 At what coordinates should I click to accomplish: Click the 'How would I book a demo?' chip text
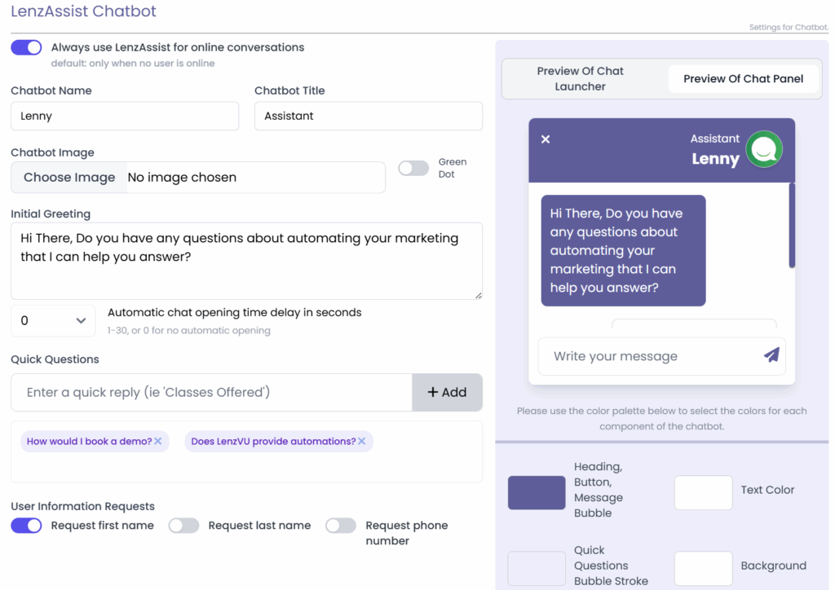(x=90, y=441)
